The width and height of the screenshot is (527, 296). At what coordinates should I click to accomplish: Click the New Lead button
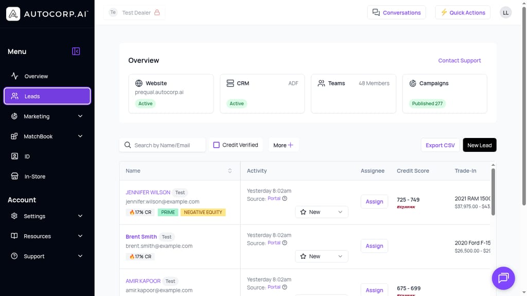(x=479, y=145)
